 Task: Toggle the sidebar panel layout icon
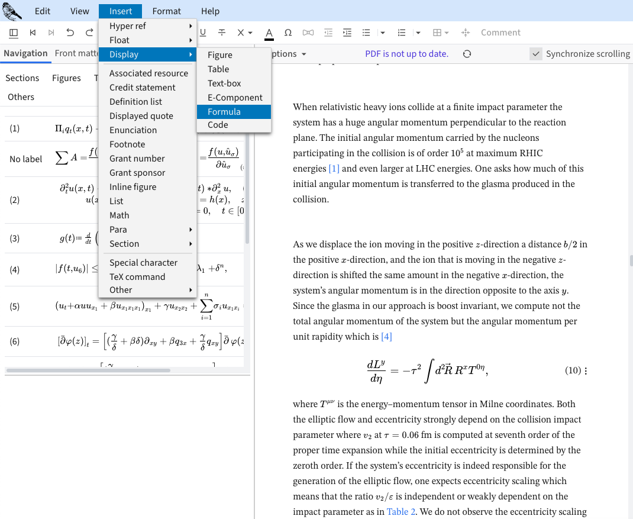(14, 33)
